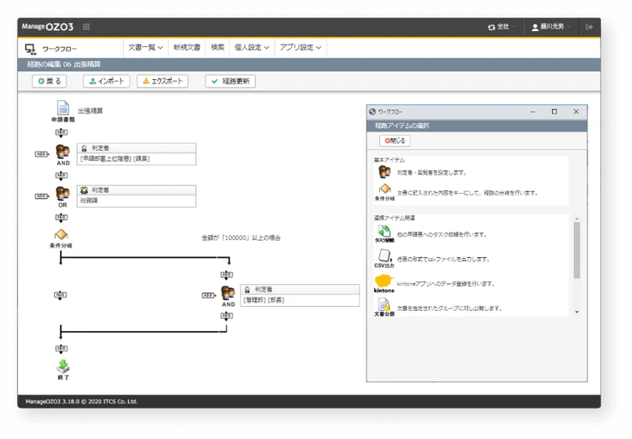Click the 閉じる button in the dialog
This screenshot has width=632, height=439.
pos(395,141)
